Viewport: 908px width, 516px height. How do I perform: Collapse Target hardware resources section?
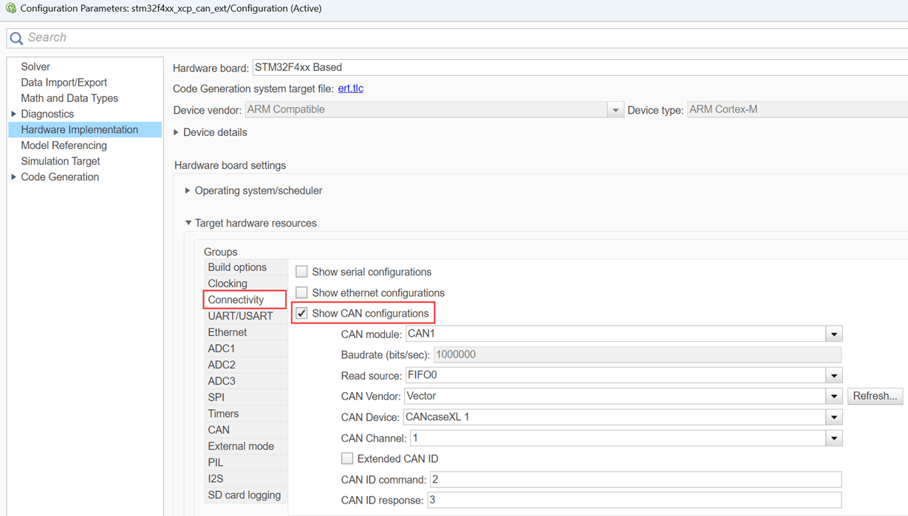coord(188,223)
